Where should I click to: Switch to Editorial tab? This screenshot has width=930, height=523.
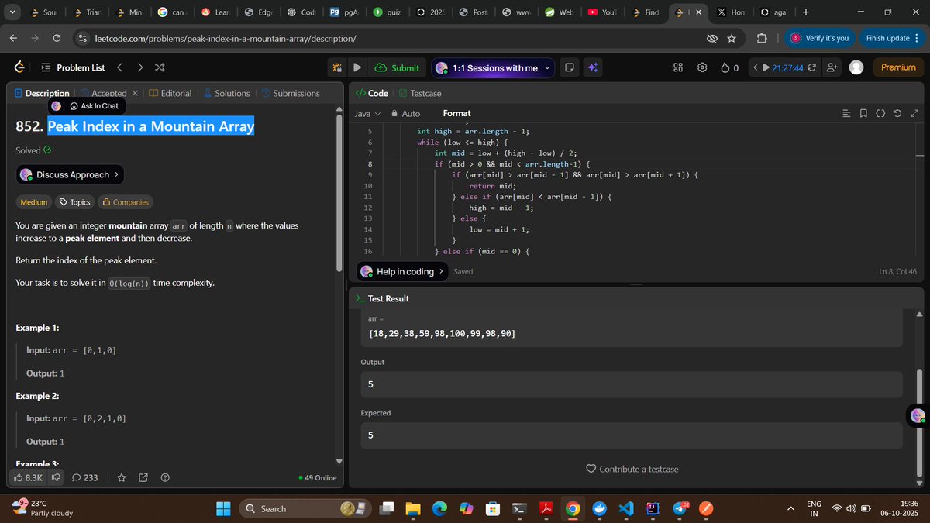tap(170, 93)
